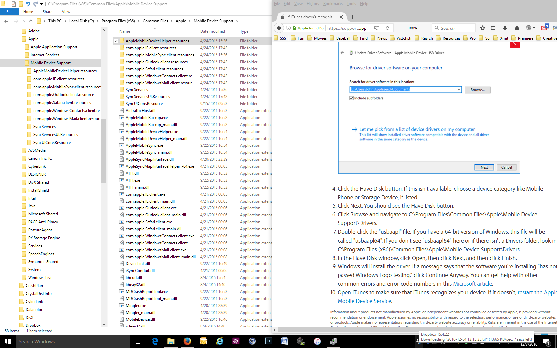This screenshot has width=557, height=348.
Task: Uncheck Include subfolders checkbox
Action: coord(351,98)
